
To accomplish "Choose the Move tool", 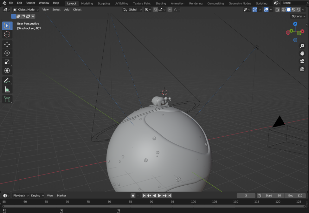I will point(7,44).
